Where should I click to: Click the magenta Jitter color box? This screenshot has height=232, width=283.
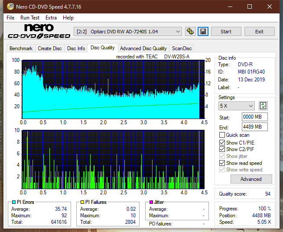(x=151, y=202)
